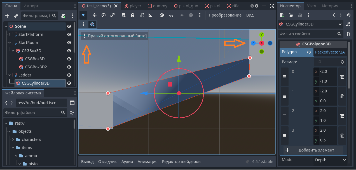
Task: Open the Узел tab in the inspector dock
Action: pyautogui.click(x=311, y=6)
